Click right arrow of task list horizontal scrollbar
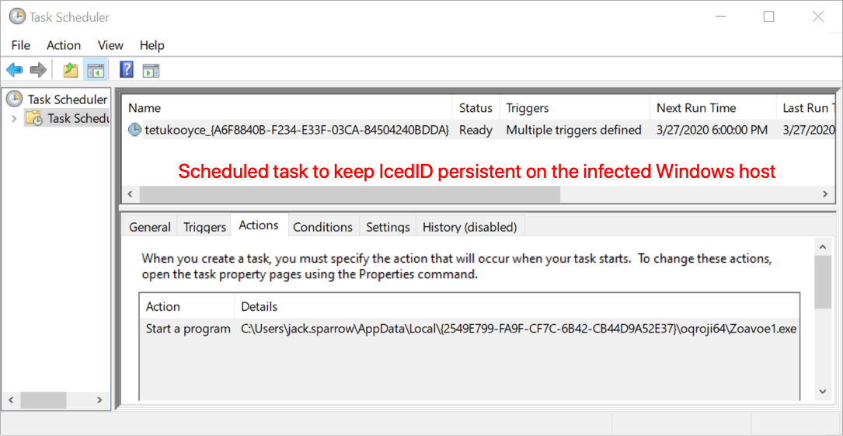Viewport: 843px width, 436px height. coord(825,194)
